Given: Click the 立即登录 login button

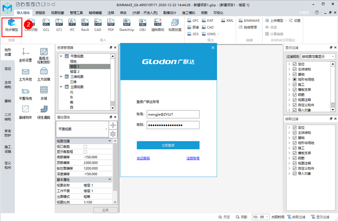Looking at the screenshot, I should click(168, 145).
